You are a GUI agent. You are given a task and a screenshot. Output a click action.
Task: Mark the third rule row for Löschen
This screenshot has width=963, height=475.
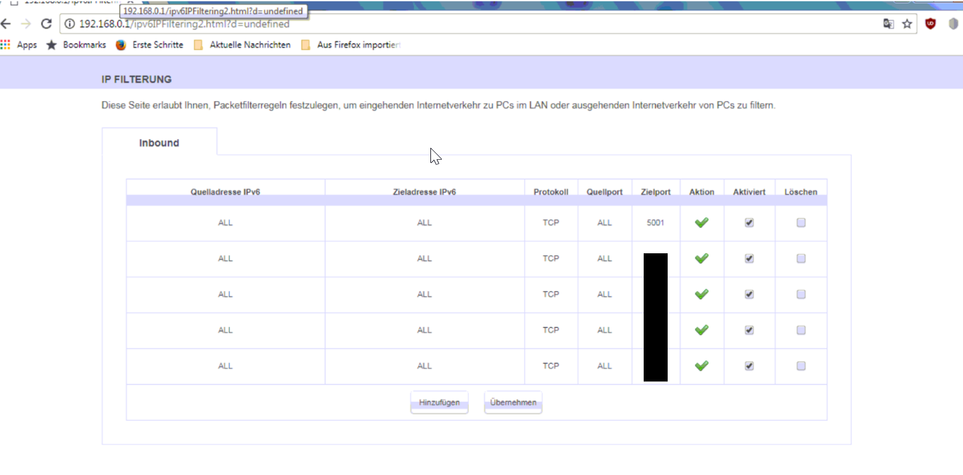pos(801,294)
